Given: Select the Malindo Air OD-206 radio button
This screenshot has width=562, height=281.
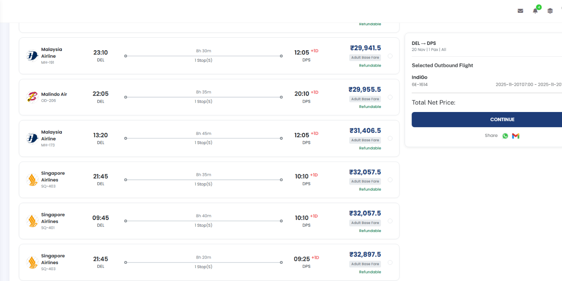Looking at the screenshot, I should pyautogui.click(x=390, y=97).
